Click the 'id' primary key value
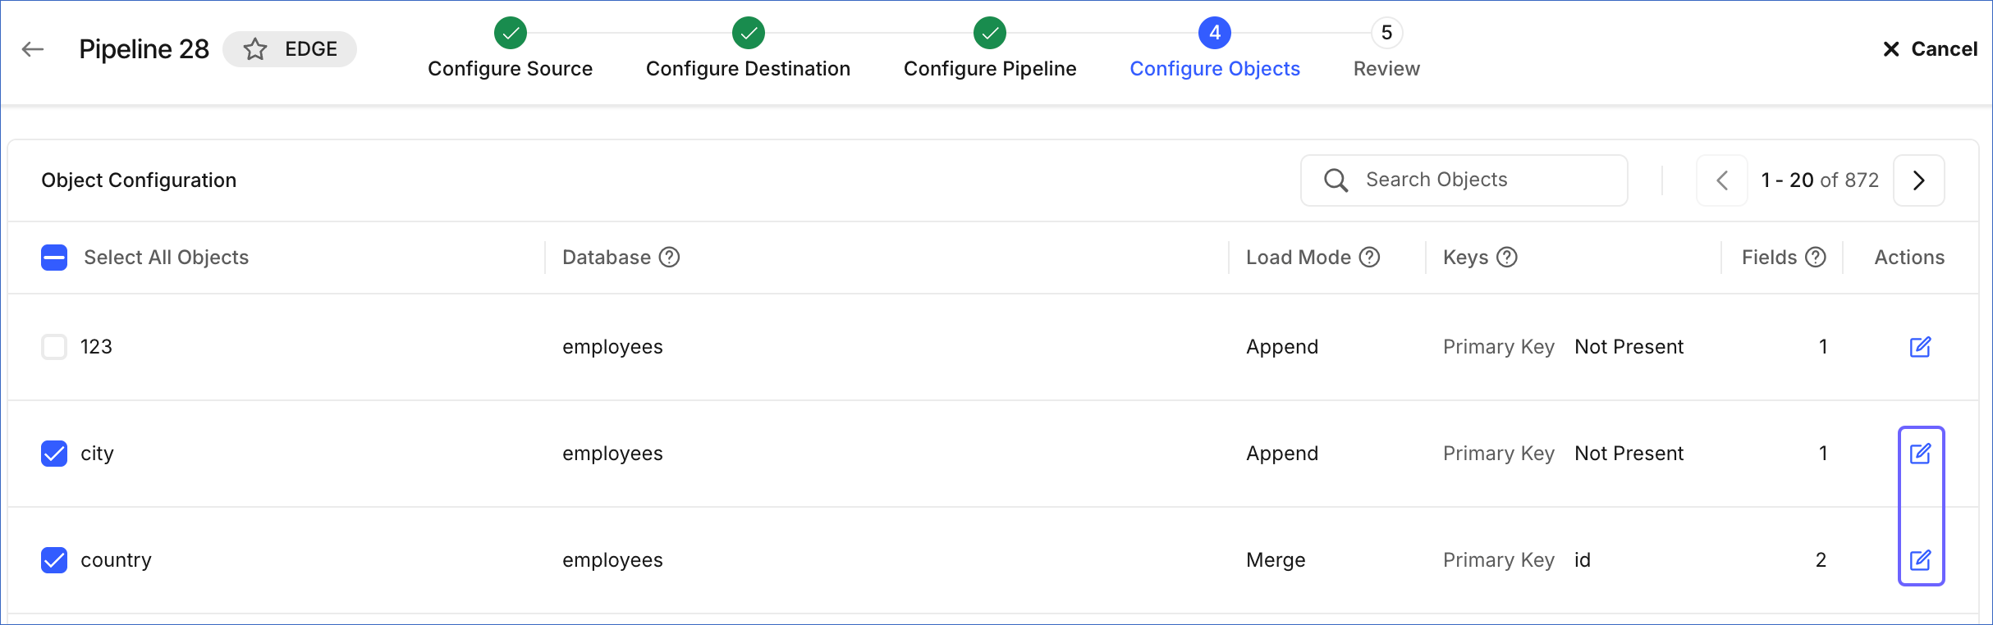The width and height of the screenshot is (1993, 625). [x=1583, y=560]
